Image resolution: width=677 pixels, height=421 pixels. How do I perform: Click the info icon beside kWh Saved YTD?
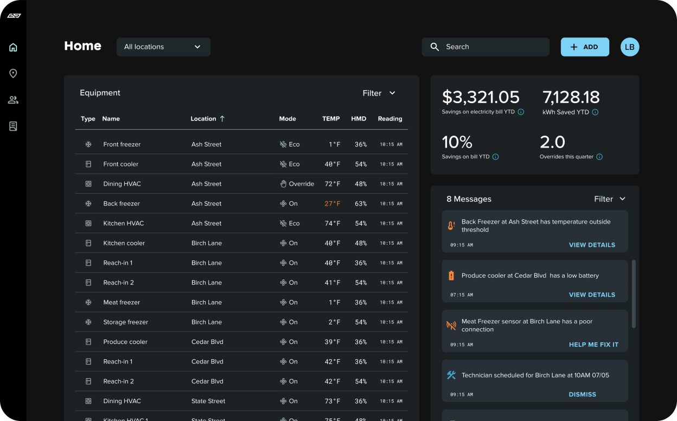tap(595, 112)
